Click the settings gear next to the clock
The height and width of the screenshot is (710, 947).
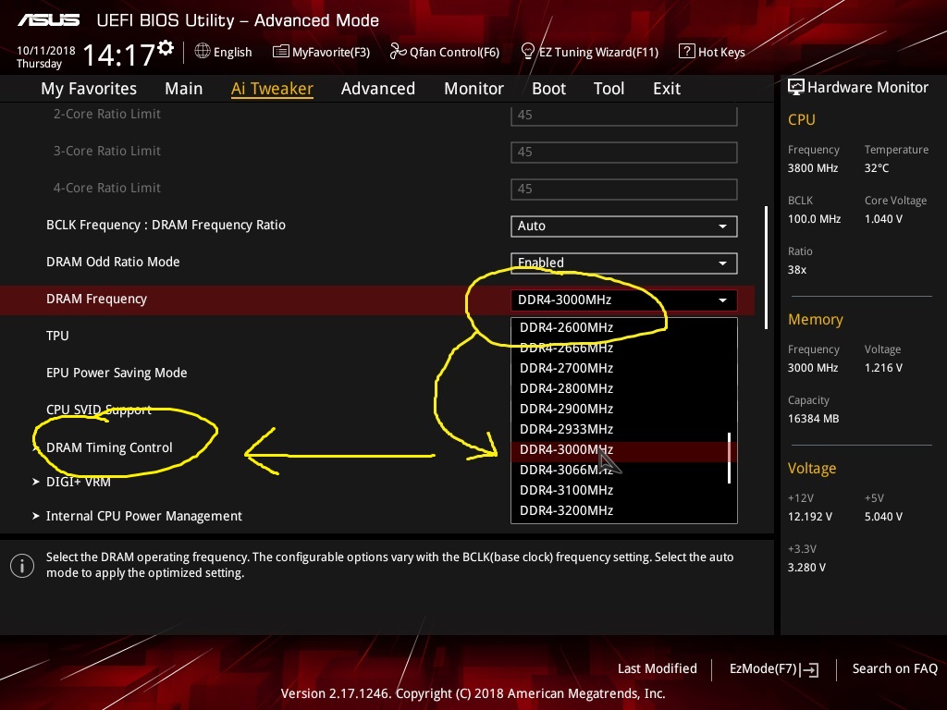[166, 48]
